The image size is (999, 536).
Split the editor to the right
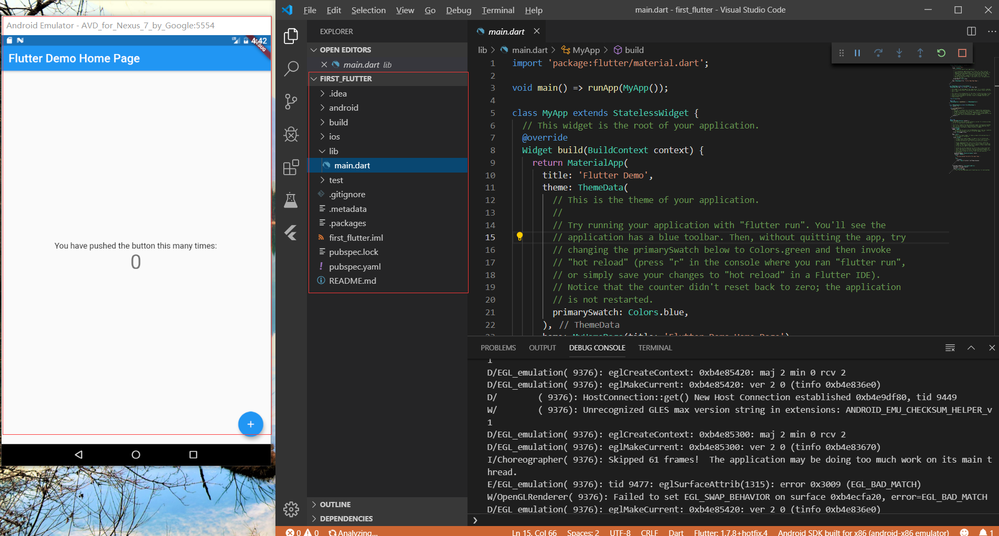coord(971,31)
